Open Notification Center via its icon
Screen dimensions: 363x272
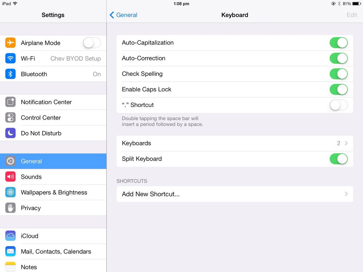coord(10,102)
